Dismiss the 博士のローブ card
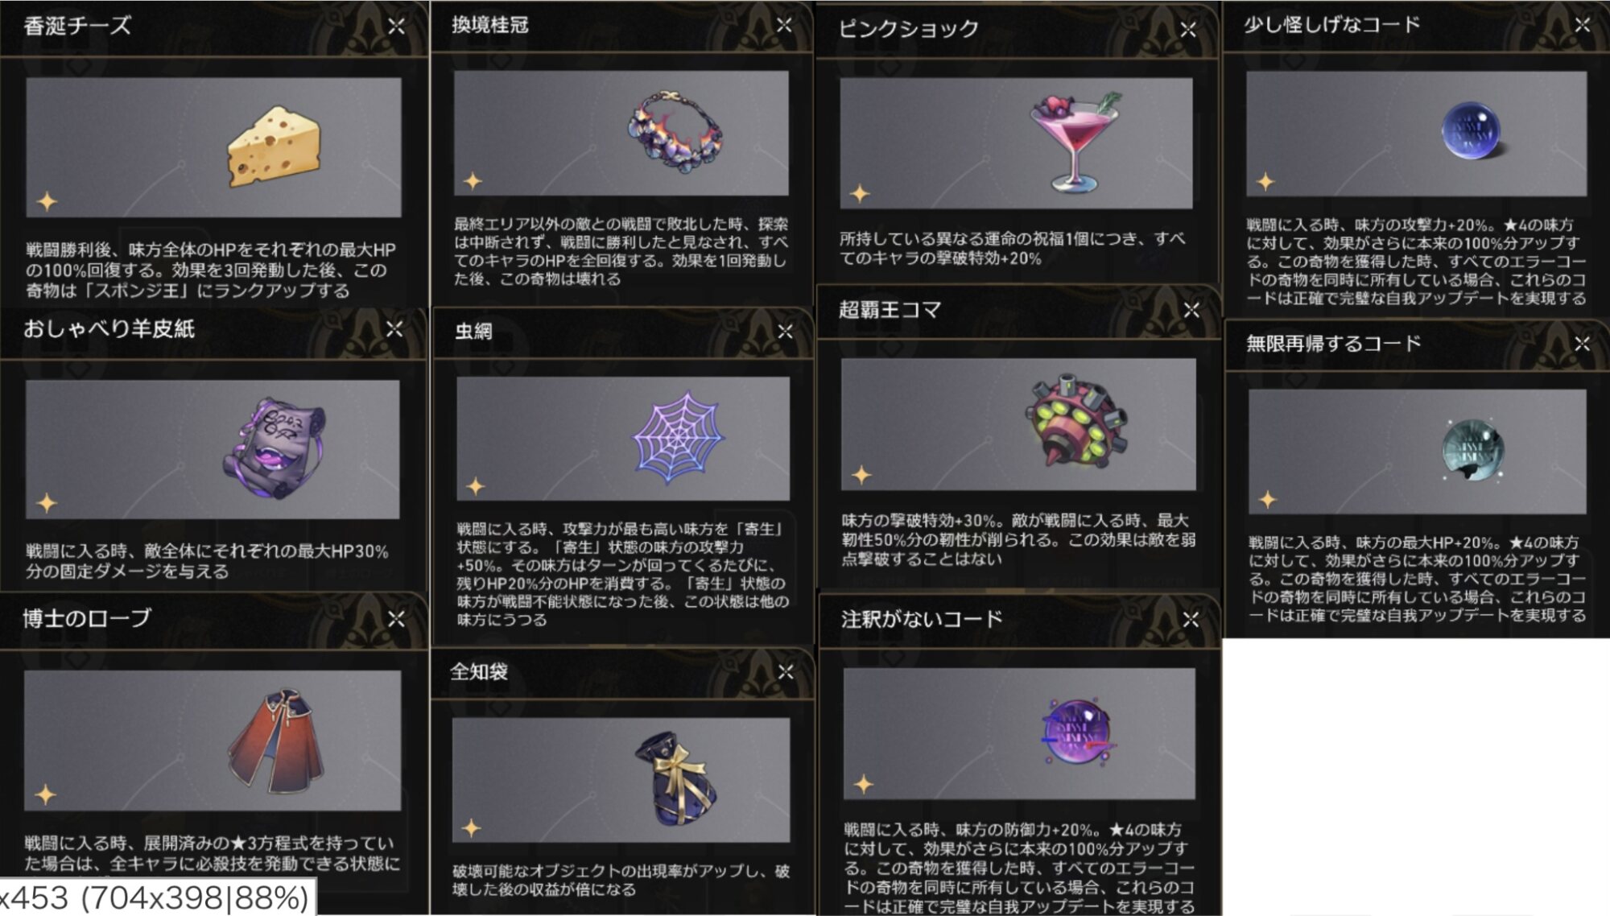 pos(396,618)
